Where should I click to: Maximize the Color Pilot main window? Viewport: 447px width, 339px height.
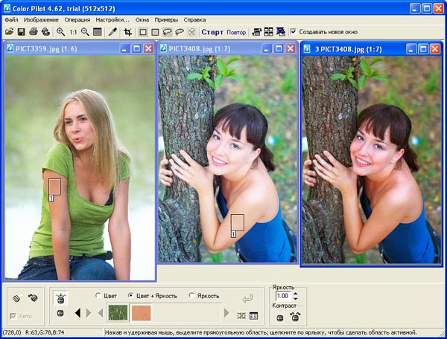coord(426,8)
